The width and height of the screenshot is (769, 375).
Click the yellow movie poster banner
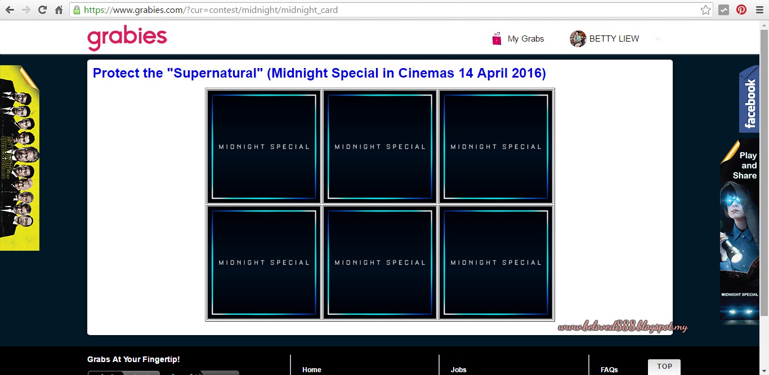[x=20, y=158]
